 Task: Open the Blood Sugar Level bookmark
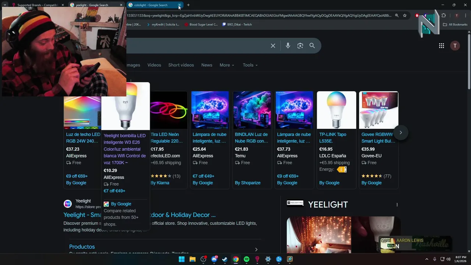pos(201,25)
